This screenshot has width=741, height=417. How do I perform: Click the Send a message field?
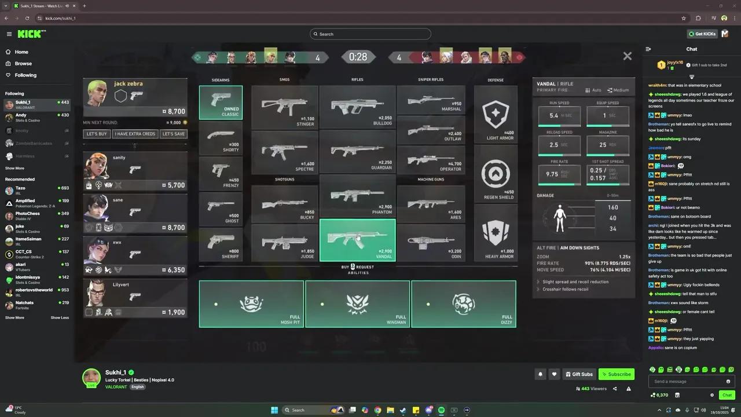click(686, 381)
